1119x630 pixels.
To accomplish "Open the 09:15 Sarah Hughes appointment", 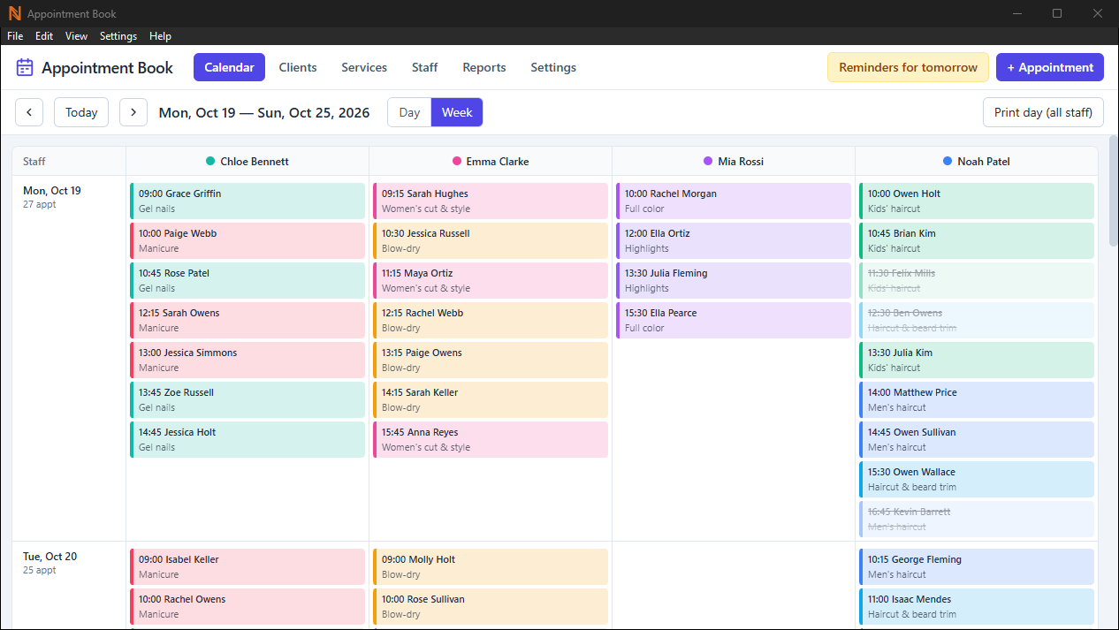I will click(491, 201).
